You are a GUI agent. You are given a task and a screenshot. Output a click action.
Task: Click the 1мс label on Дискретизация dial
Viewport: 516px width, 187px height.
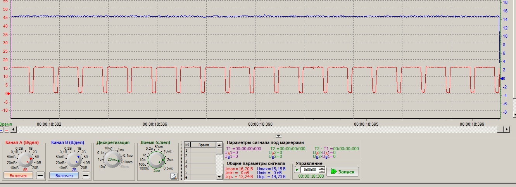121,150
